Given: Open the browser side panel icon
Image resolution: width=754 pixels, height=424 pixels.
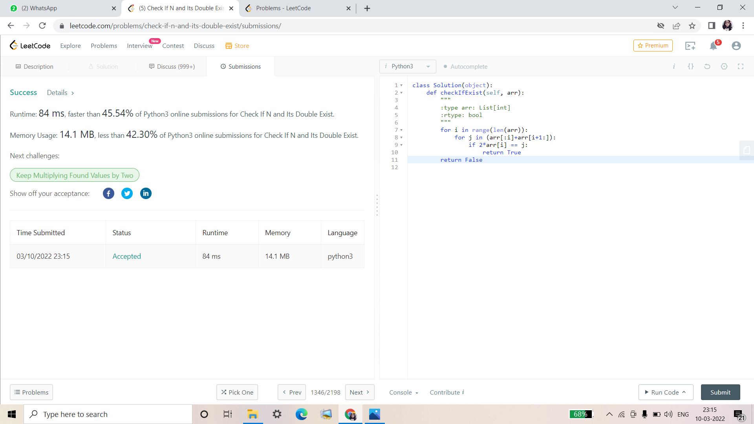Looking at the screenshot, I should pyautogui.click(x=712, y=26).
